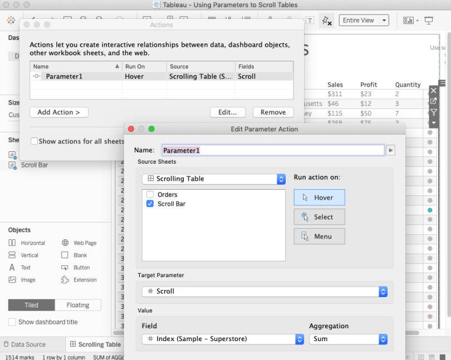The height and width of the screenshot is (360, 451).
Task: Click the Show Me chart icon
Action: tap(410, 21)
